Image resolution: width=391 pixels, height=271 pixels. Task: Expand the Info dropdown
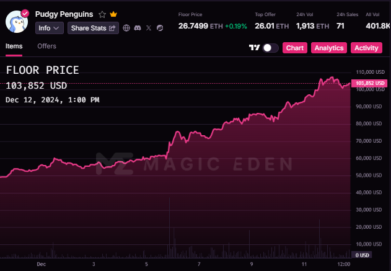pos(50,28)
